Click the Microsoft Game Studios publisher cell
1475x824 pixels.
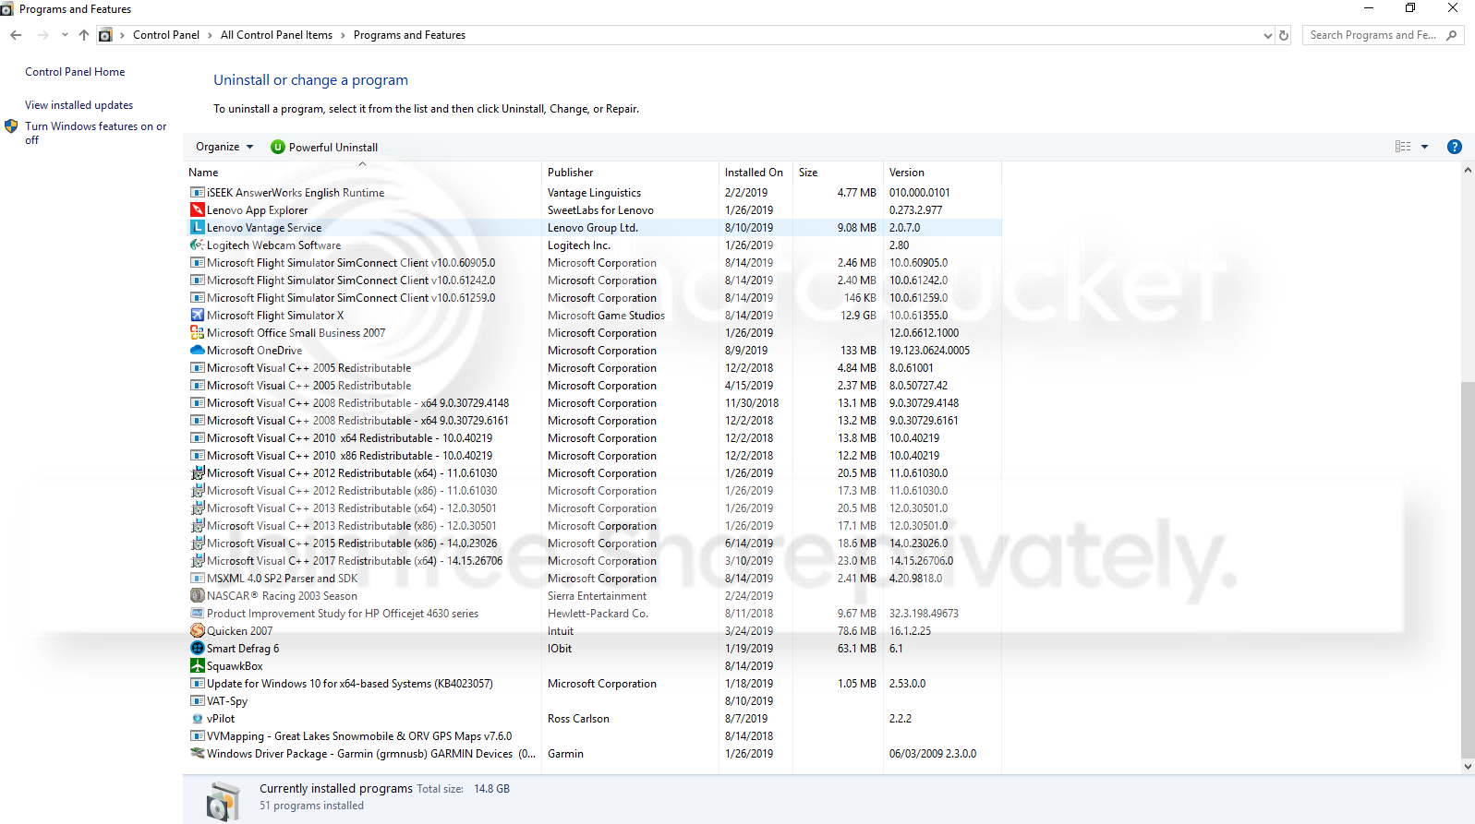tap(606, 316)
